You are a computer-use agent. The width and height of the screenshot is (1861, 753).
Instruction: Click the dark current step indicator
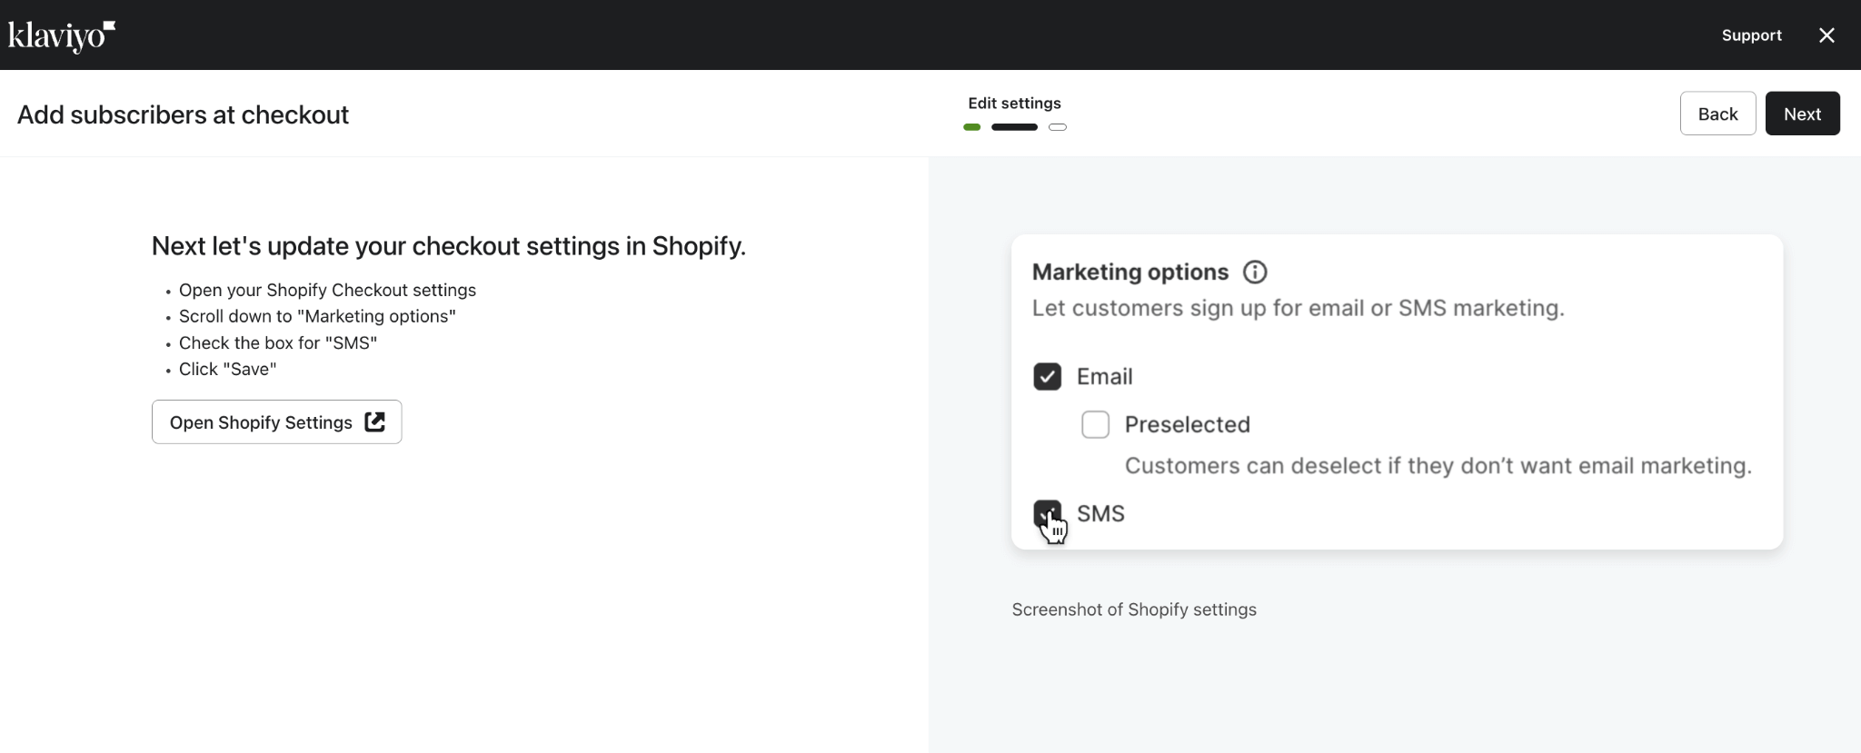1014,127
